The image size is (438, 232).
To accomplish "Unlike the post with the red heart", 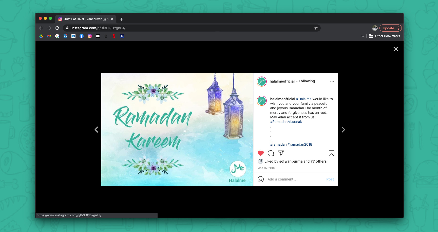I will 260,153.
